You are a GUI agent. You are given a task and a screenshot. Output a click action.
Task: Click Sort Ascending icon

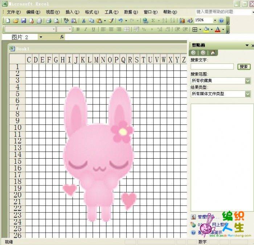[165, 21]
